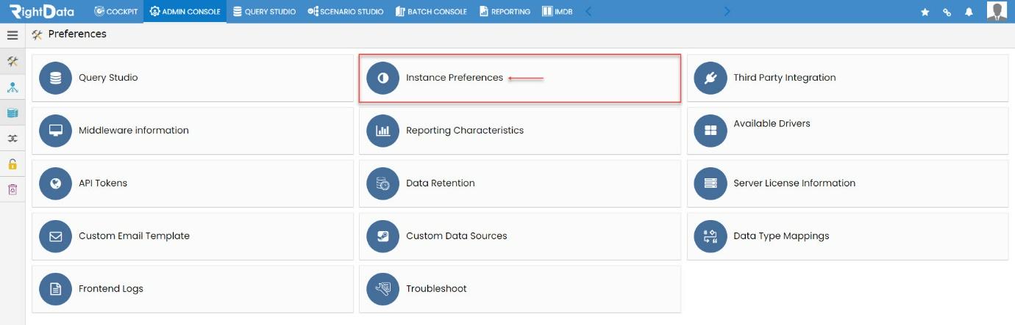Click the star favorites icon in header
Screen dimensions: 1015x325
click(x=925, y=12)
